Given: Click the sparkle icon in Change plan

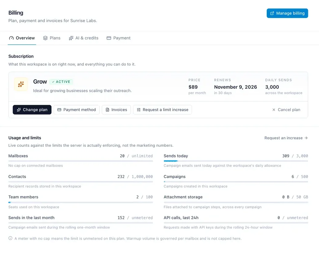Looking at the screenshot, I should pos(19,110).
